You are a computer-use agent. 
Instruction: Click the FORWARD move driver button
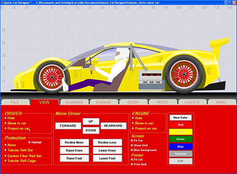coord(68,126)
